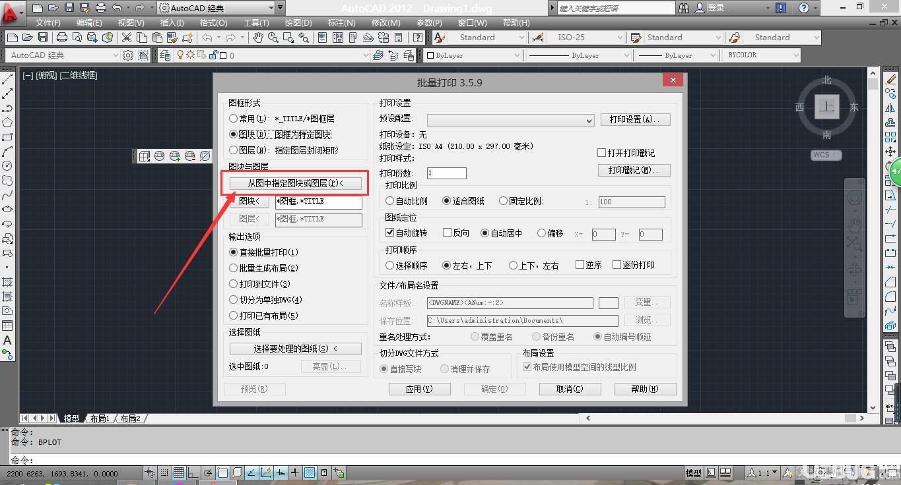Switch to the 布局1 tab
Screen dimensions: 901x485
[x=99, y=418]
